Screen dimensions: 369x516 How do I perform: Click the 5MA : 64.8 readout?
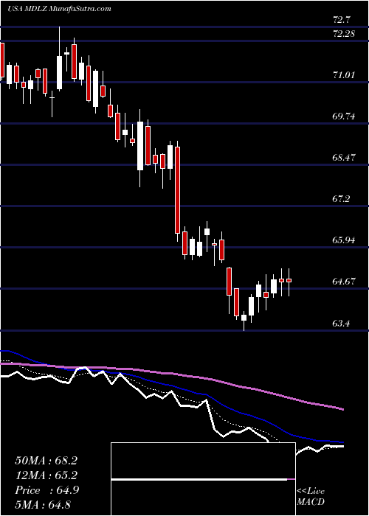tap(43, 504)
